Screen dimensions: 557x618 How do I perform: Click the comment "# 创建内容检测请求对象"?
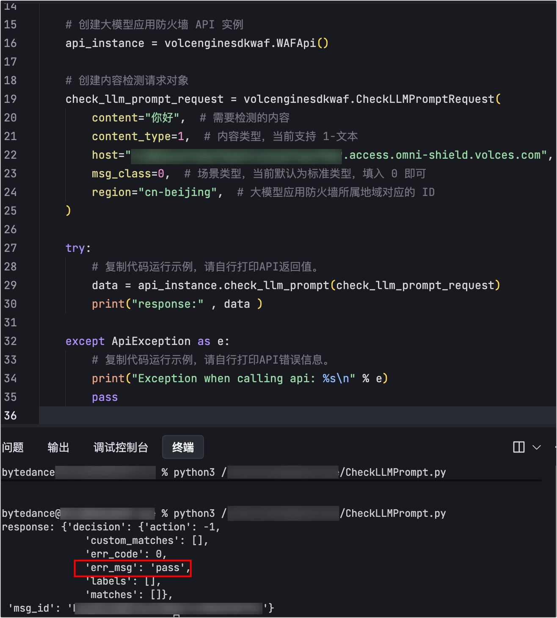tap(127, 80)
